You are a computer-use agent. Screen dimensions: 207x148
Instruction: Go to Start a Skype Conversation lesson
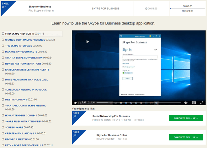coord(24,58)
